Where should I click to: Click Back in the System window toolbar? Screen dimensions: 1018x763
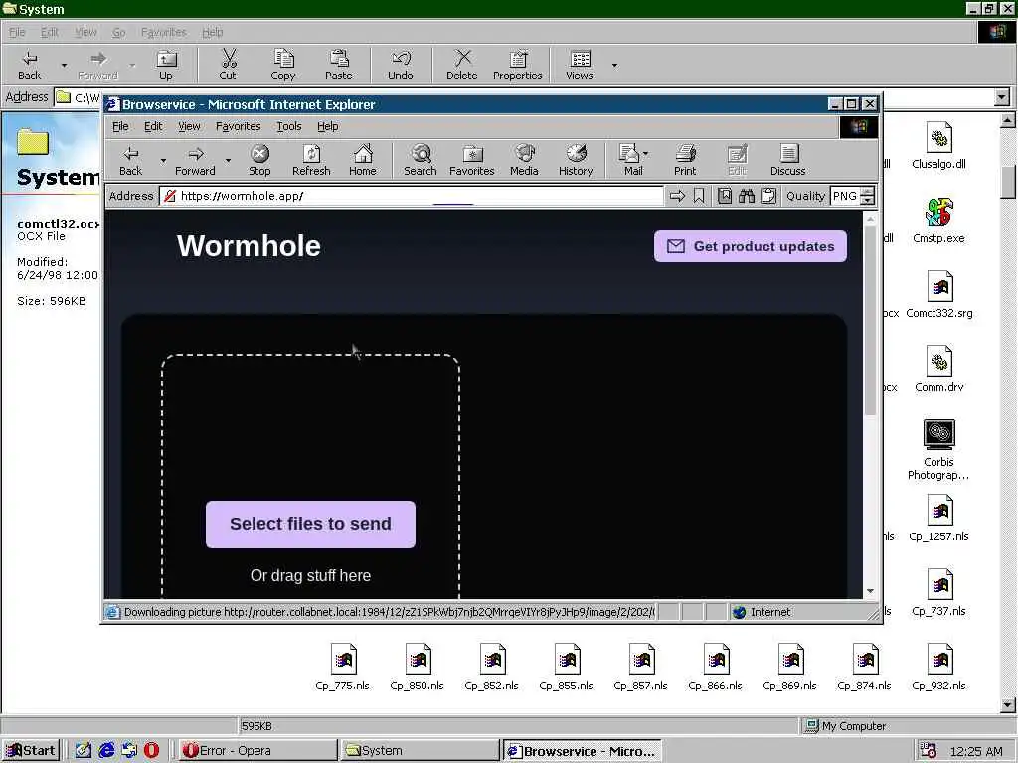[x=29, y=65]
